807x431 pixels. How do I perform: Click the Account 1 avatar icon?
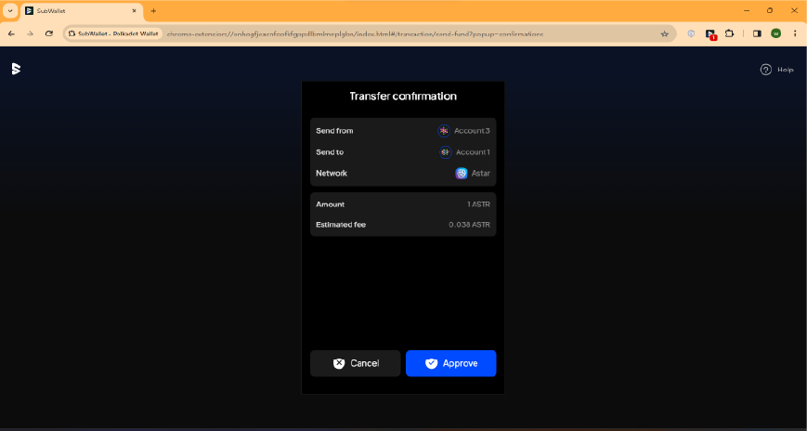[x=445, y=152]
